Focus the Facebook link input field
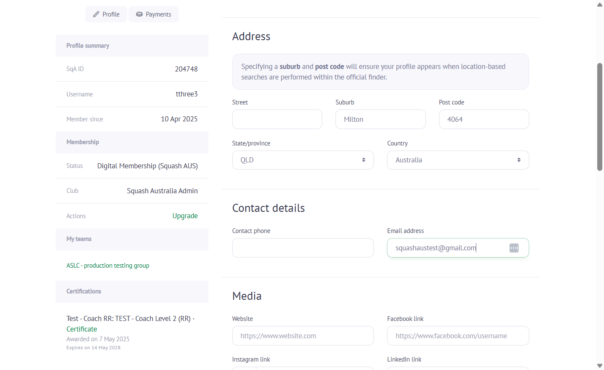The width and height of the screenshot is (604, 370). coord(458,336)
